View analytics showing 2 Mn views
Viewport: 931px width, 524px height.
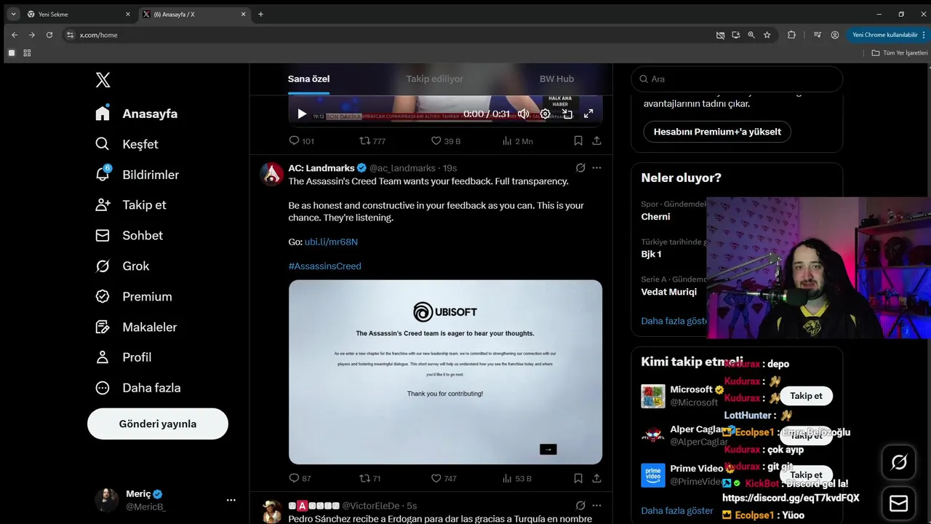(517, 140)
